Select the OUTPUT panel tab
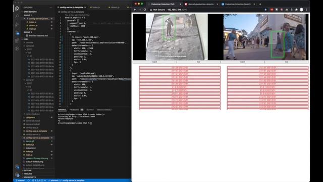323x182 pixels. pyautogui.click(x=90, y=110)
